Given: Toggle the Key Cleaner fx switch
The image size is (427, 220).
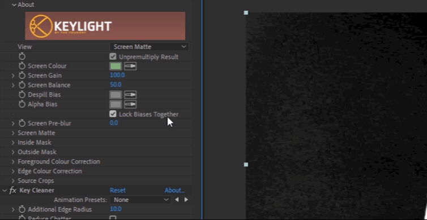Looking at the screenshot, I should click(13, 191).
